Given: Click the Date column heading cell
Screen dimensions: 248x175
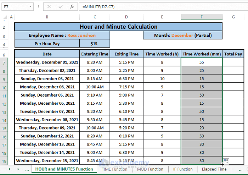Looking at the screenshot, I should click(x=47, y=54).
